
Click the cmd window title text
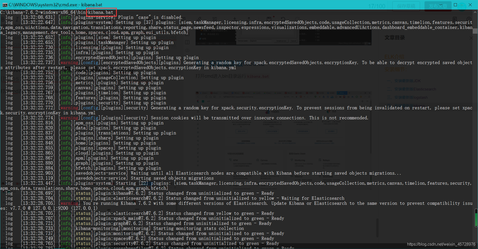coord(56,5)
